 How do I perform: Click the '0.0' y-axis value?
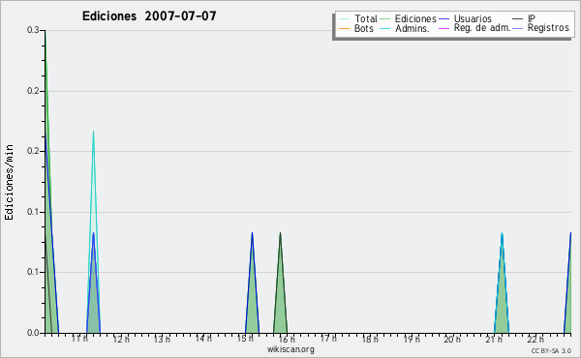(33, 333)
